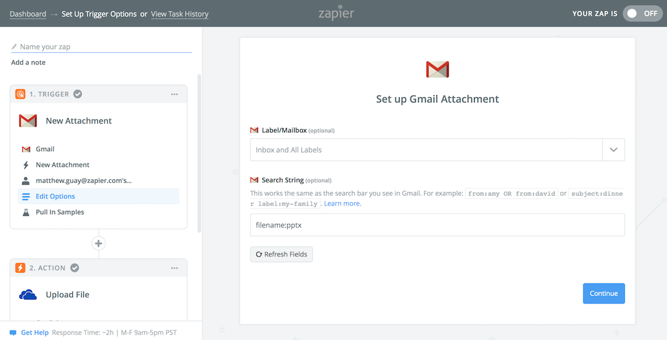This screenshot has width=667, height=340.
Task: Click the Get Help chat bubble icon
Action: tap(13, 333)
